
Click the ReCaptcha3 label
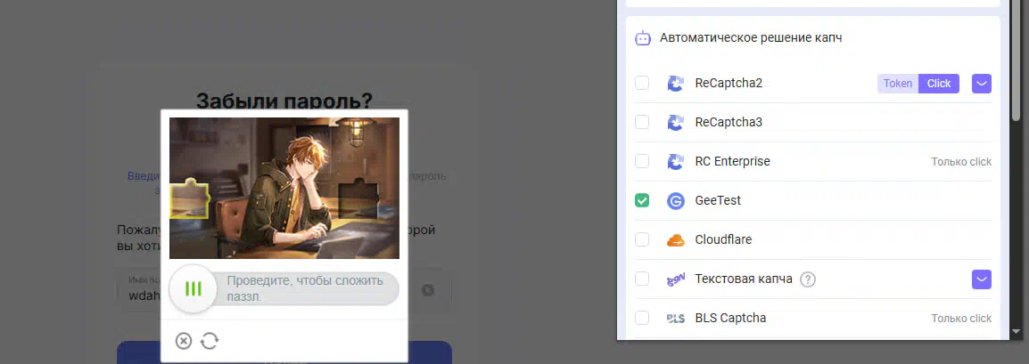coord(729,122)
